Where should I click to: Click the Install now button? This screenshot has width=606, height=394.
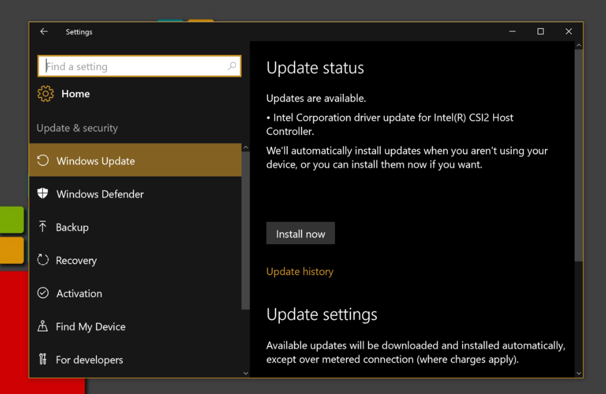[x=300, y=233]
